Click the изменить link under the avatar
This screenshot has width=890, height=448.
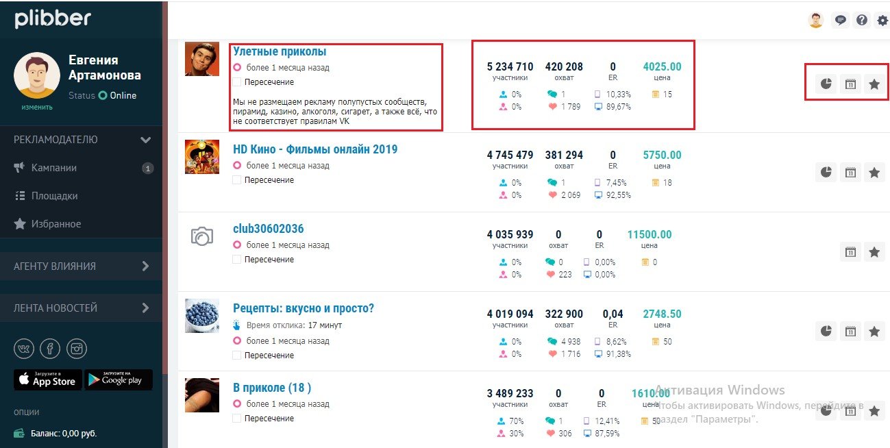pyautogui.click(x=36, y=107)
